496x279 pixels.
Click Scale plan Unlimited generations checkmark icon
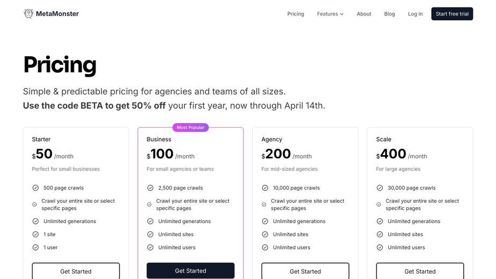pyautogui.click(x=380, y=222)
